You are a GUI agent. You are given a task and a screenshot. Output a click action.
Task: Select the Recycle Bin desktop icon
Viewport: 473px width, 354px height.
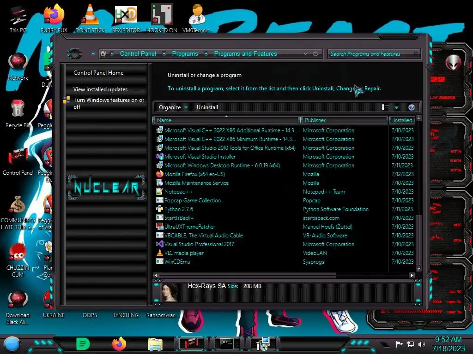(18, 114)
